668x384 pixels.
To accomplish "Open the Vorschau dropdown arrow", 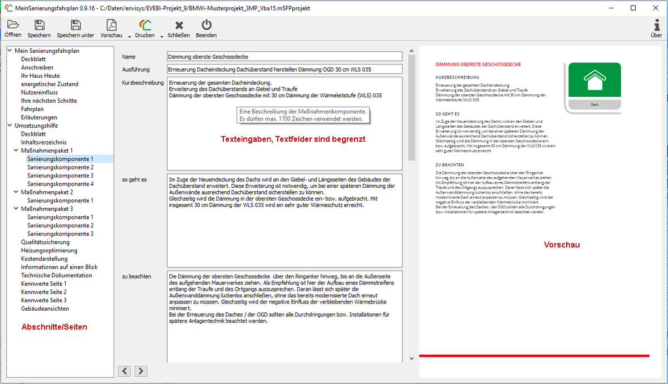I will click(129, 36).
